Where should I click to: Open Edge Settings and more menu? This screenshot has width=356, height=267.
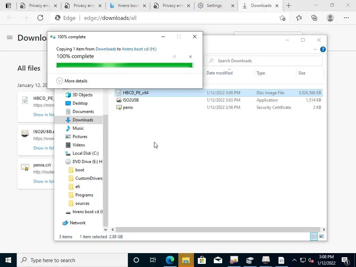pos(346,18)
